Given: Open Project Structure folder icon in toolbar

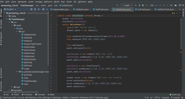Looking at the screenshot, I should pos(176,5).
